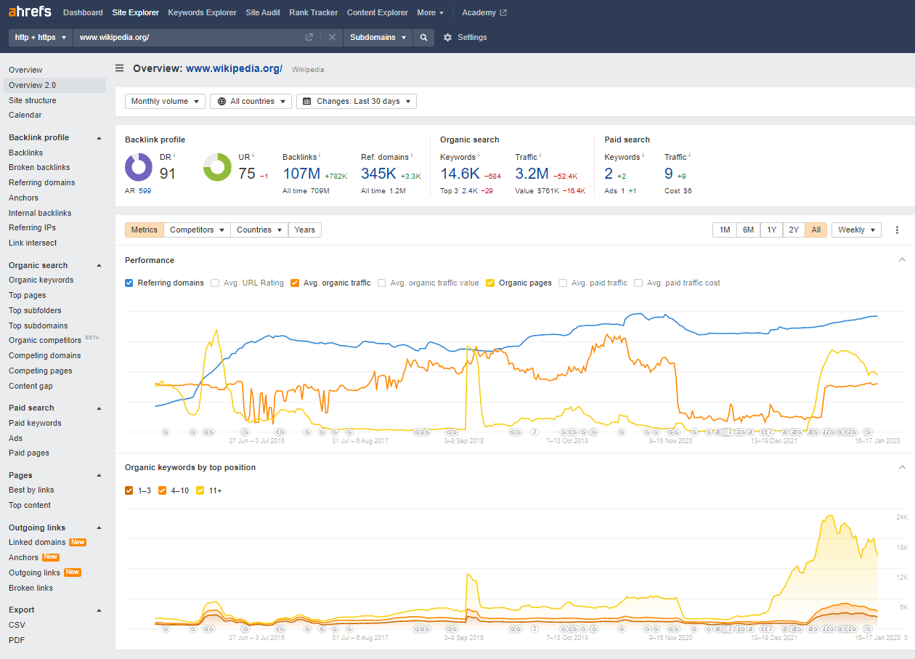
Task: Click the Organic Keywords info icon
Action: [x=479, y=155]
